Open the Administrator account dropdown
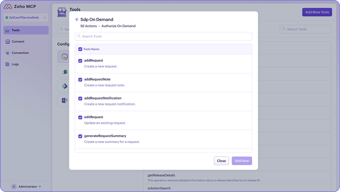The height and width of the screenshot is (192, 340). click(26, 187)
